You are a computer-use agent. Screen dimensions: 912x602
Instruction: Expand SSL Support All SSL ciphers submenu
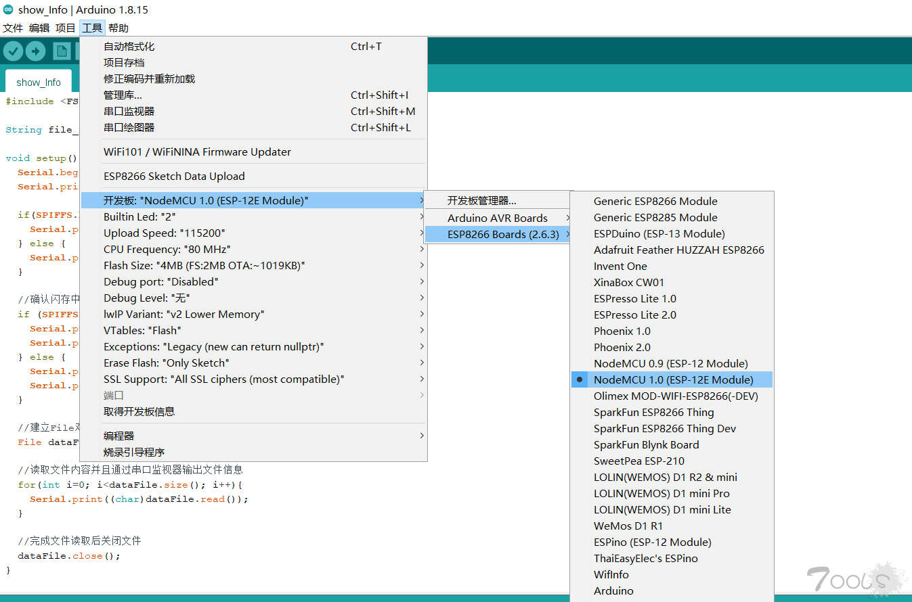point(253,379)
